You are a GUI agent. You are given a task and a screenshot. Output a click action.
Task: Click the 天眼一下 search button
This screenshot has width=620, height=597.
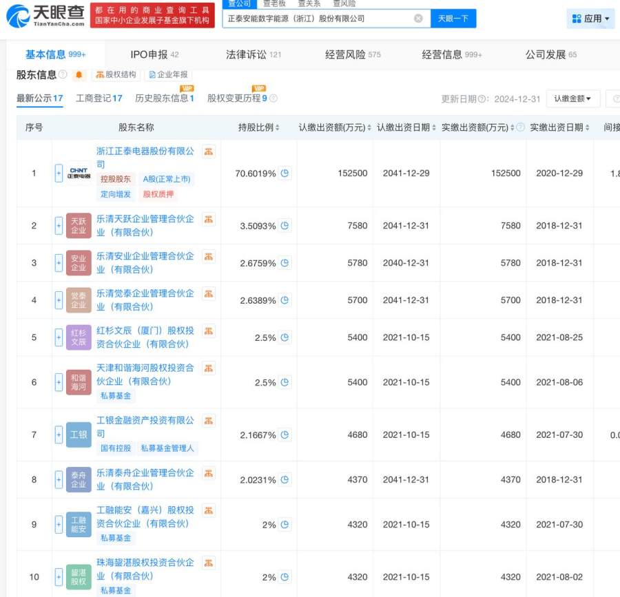tap(453, 19)
